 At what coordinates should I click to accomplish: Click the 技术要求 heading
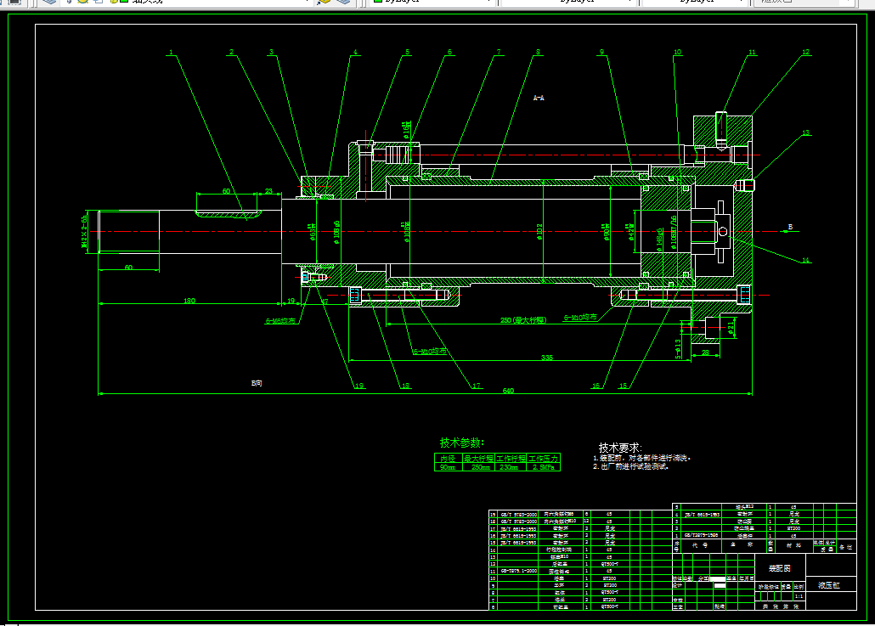pos(620,448)
